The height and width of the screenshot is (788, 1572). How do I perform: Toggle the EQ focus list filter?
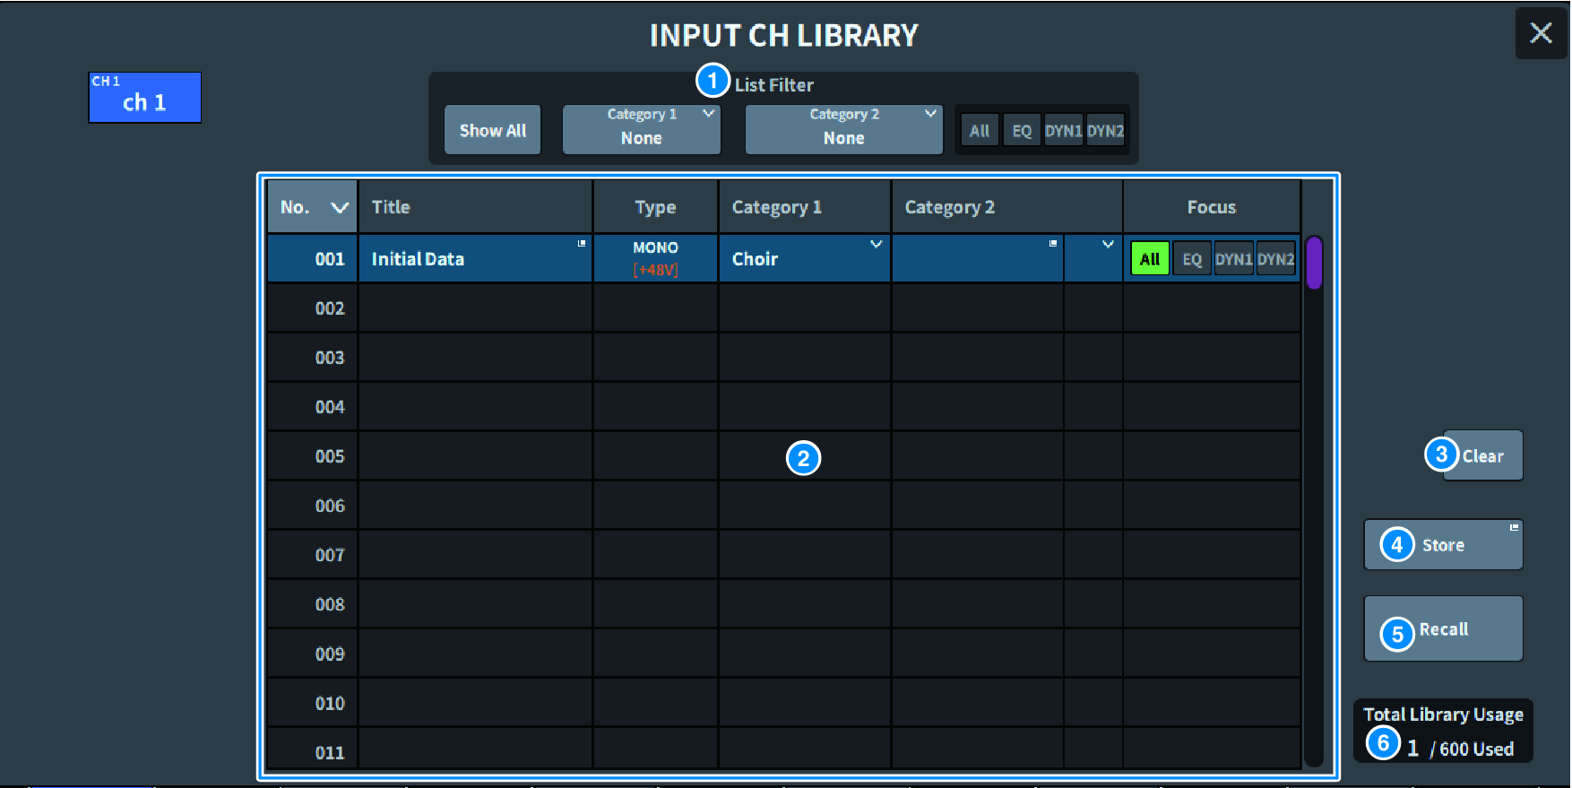point(1021,131)
